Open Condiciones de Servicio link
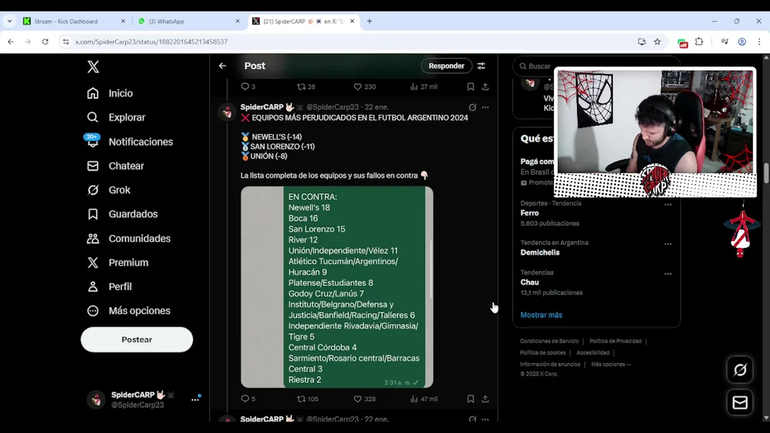The image size is (770, 433). pyautogui.click(x=549, y=341)
